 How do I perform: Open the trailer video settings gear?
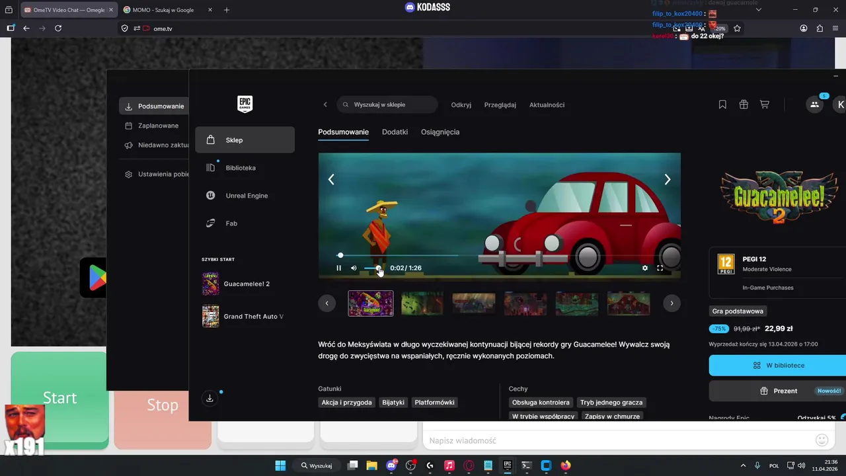(645, 268)
